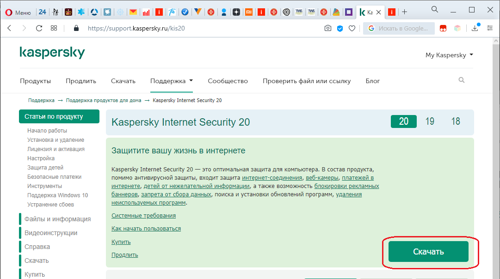The image size is (500, 279).
Task: Open the Настройка section
Action: click(x=41, y=158)
